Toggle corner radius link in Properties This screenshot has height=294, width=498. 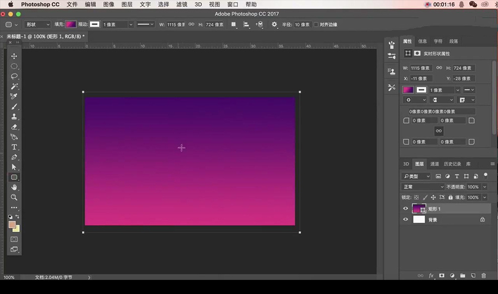point(439,131)
